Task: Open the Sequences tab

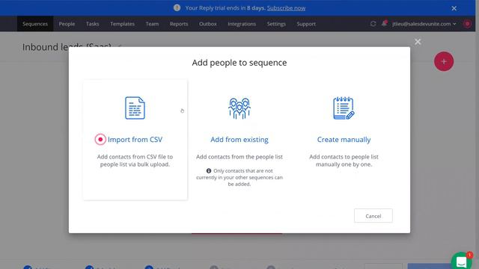Action: [x=35, y=24]
